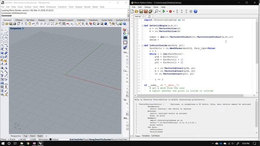Click Paste clipboard icon in Rhino toolbar
This screenshot has width=260, height=146.
pyautogui.click(x=30, y=24)
